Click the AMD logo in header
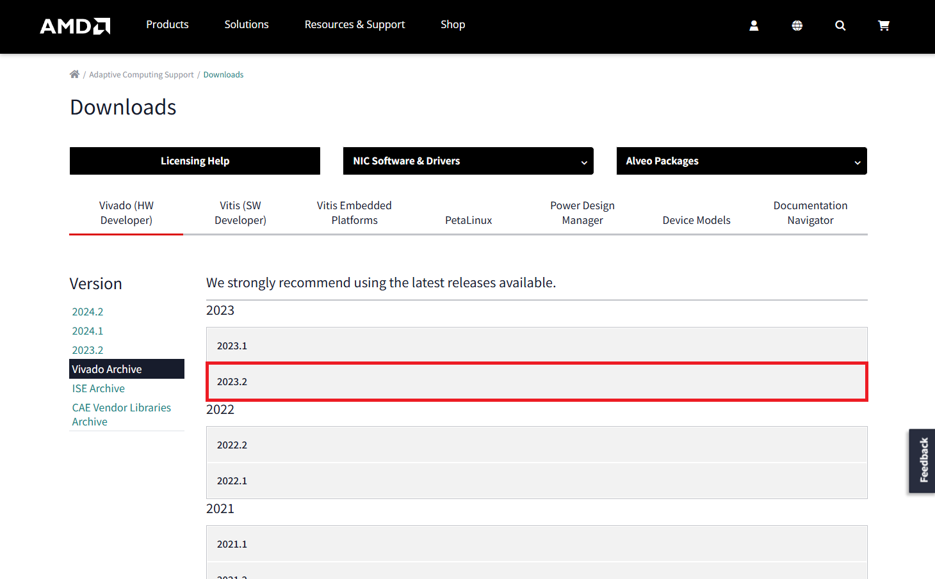 [x=75, y=26]
